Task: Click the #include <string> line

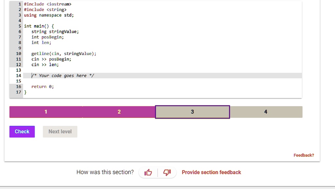Action: 45,10
